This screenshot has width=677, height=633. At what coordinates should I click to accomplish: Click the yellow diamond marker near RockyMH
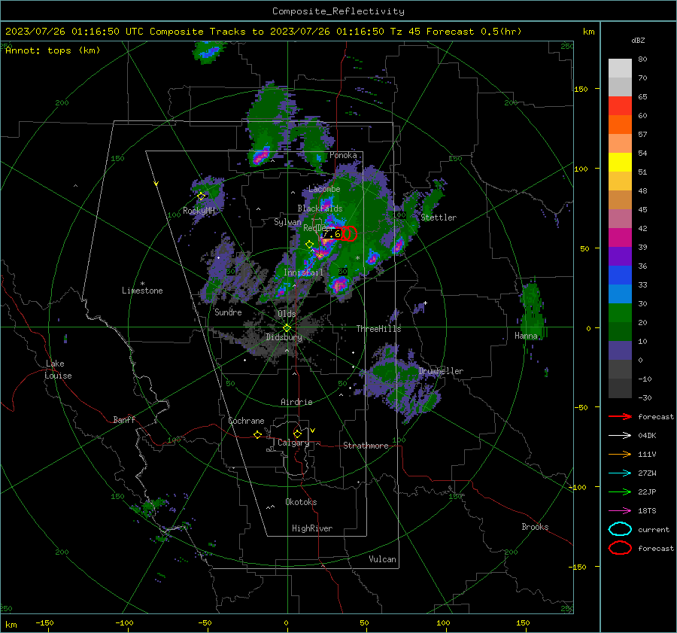[x=201, y=196]
